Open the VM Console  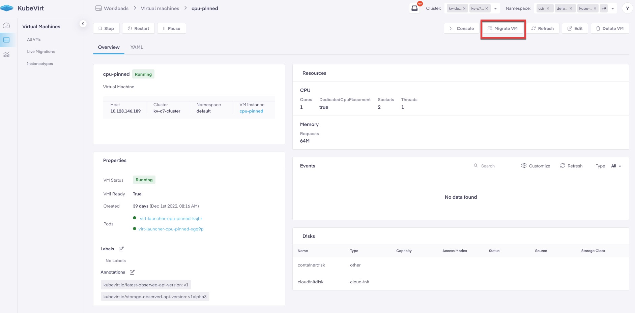(461, 29)
